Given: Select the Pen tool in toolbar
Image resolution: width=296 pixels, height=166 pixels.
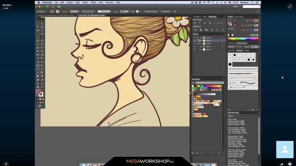Looking at the screenshot, I should coord(38,30).
